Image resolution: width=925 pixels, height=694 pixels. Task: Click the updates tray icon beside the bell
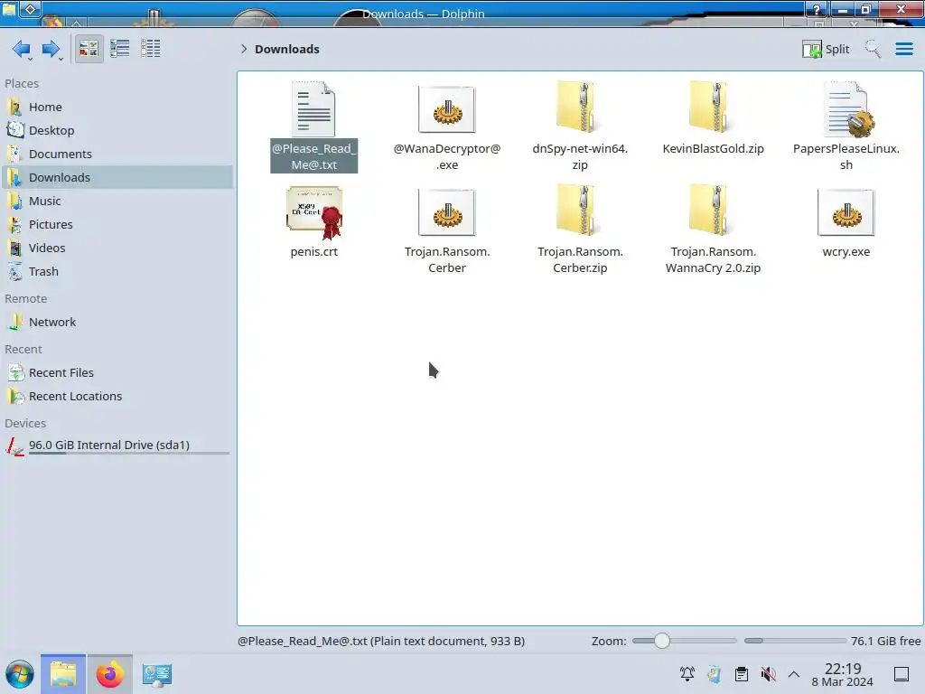[714, 674]
